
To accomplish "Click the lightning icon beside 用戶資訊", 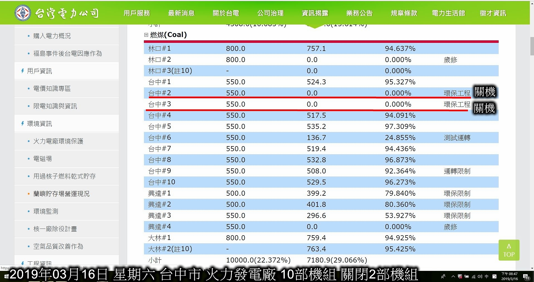I will tap(23, 71).
